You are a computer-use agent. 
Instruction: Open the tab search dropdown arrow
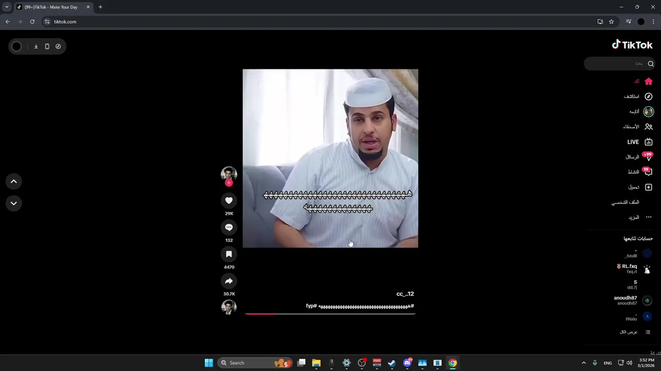7,7
